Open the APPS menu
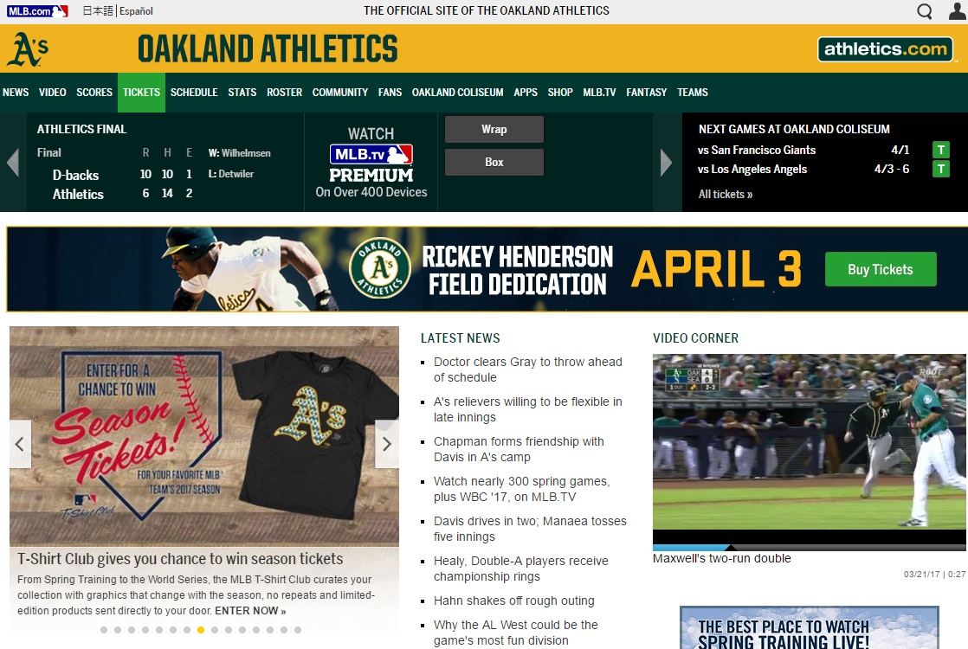The height and width of the screenshot is (649, 968). click(x=526, y=93)
